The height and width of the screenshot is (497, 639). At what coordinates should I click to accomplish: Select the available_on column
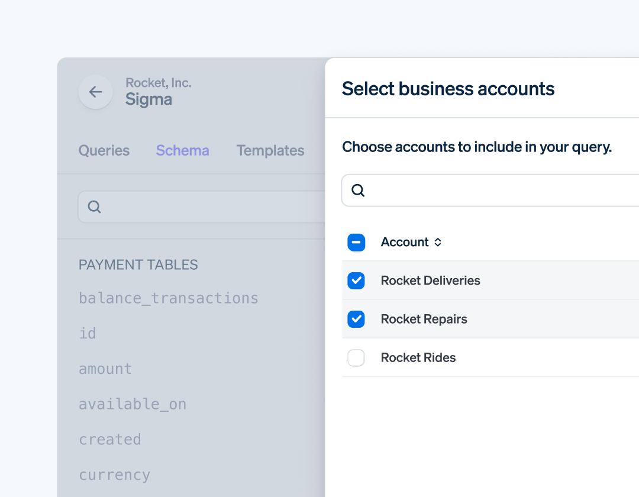133,404
